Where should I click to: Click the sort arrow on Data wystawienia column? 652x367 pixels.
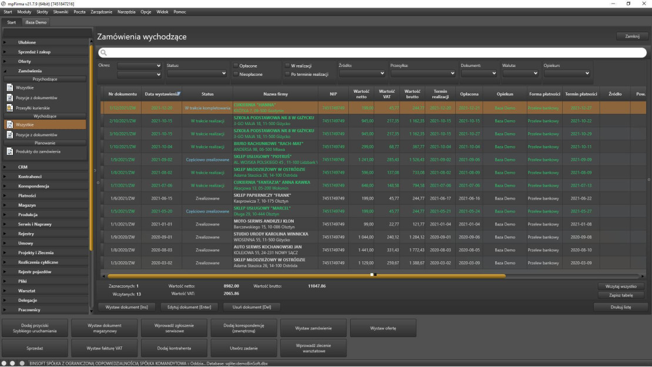coord(179,94)
